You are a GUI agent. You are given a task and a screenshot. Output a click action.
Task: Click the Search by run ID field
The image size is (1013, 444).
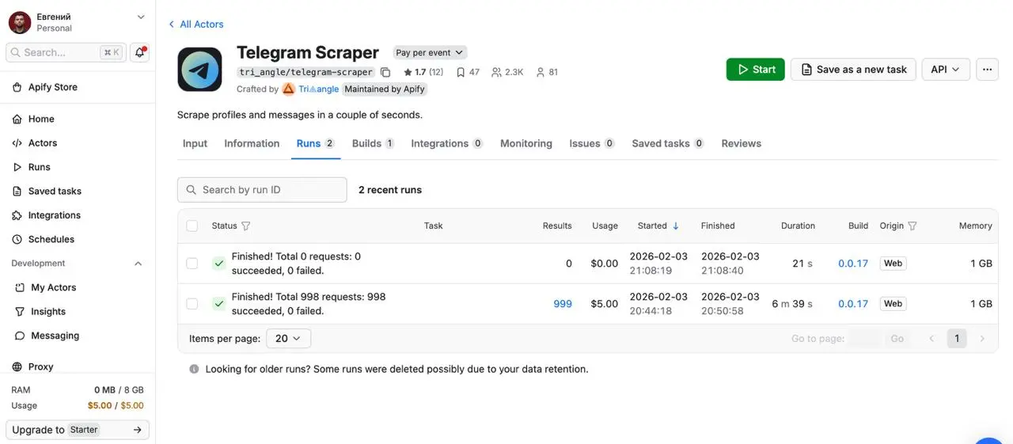click(x=262, y=190)
